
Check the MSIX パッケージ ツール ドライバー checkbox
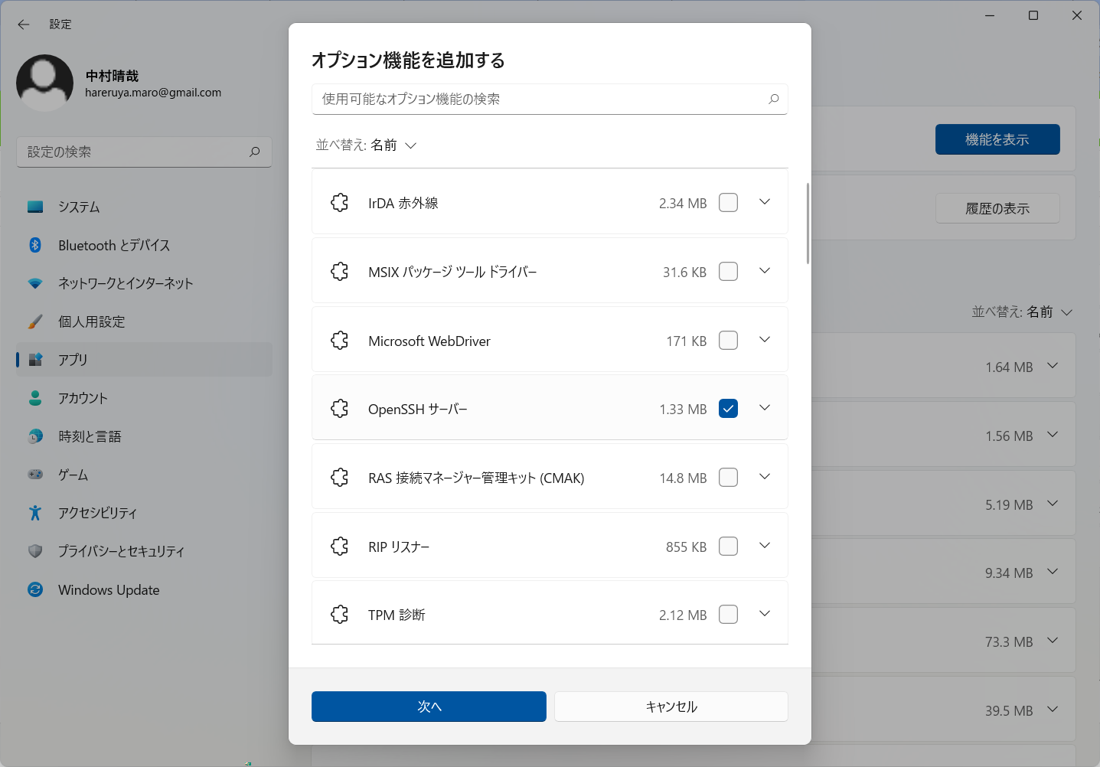tap(728, 272)
